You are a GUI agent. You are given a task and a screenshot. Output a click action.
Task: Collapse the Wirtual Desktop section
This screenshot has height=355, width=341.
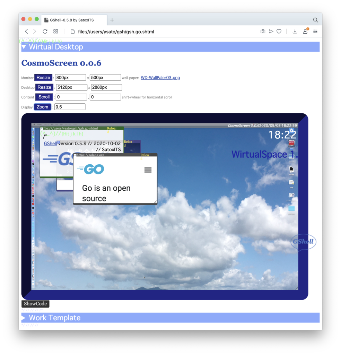(24, 47)
